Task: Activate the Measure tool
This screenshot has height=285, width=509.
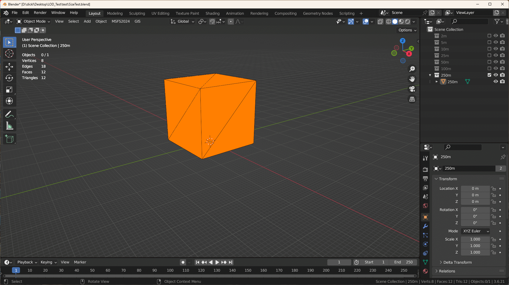Action: click(9, 126)
